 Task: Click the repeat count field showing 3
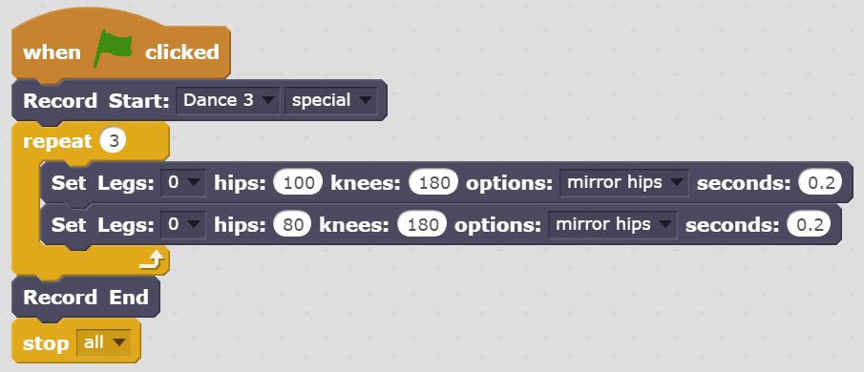(x=113, y=141)
